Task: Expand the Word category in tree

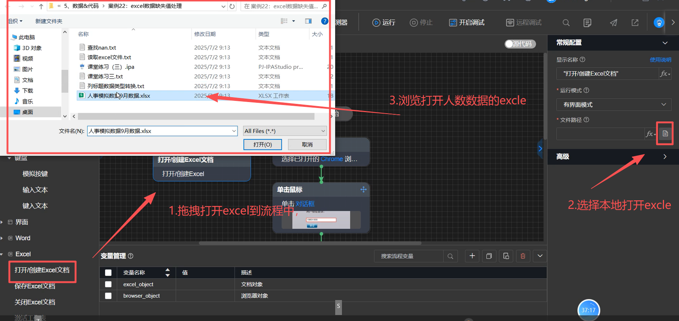Action: pos(2,238)
